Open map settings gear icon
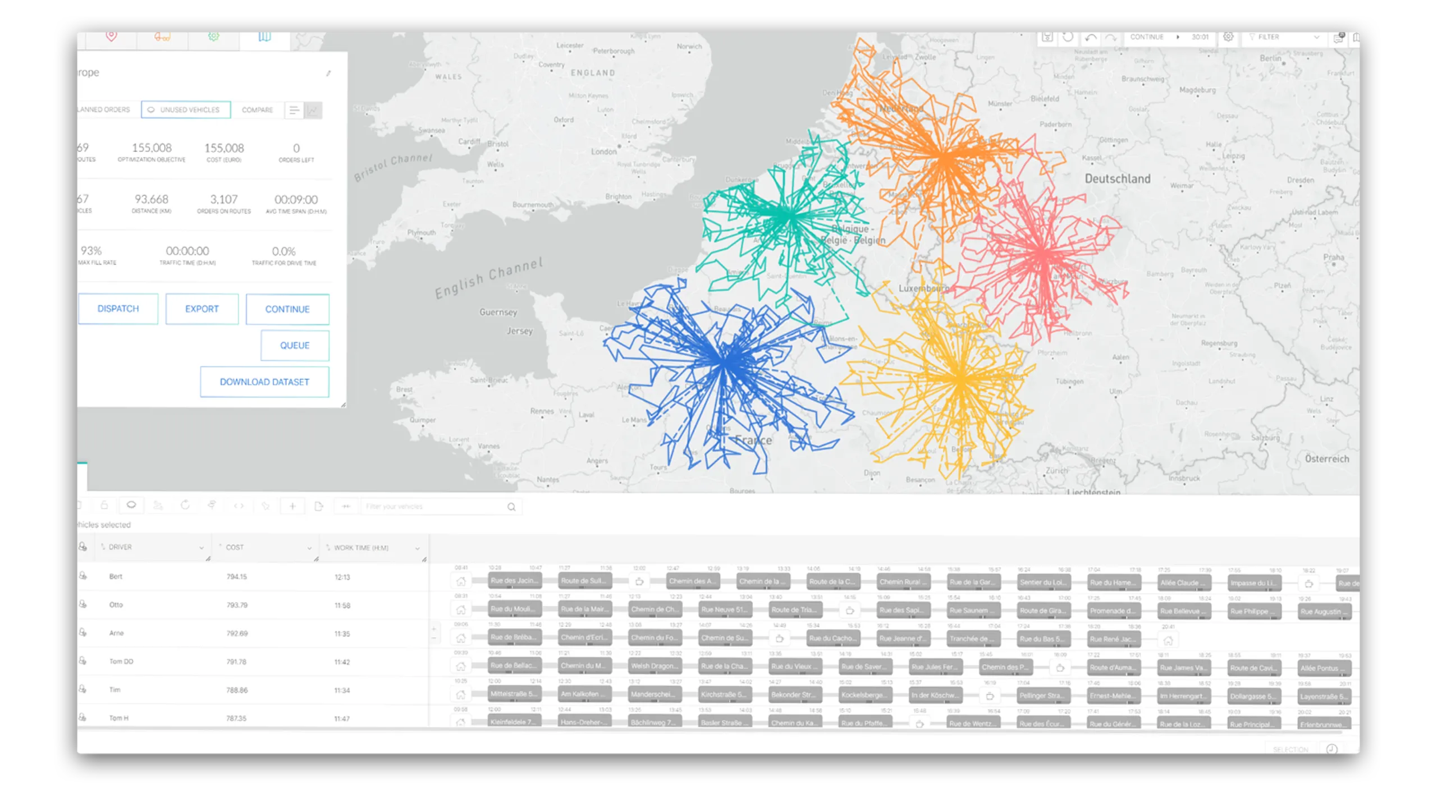 (1228, 37)
